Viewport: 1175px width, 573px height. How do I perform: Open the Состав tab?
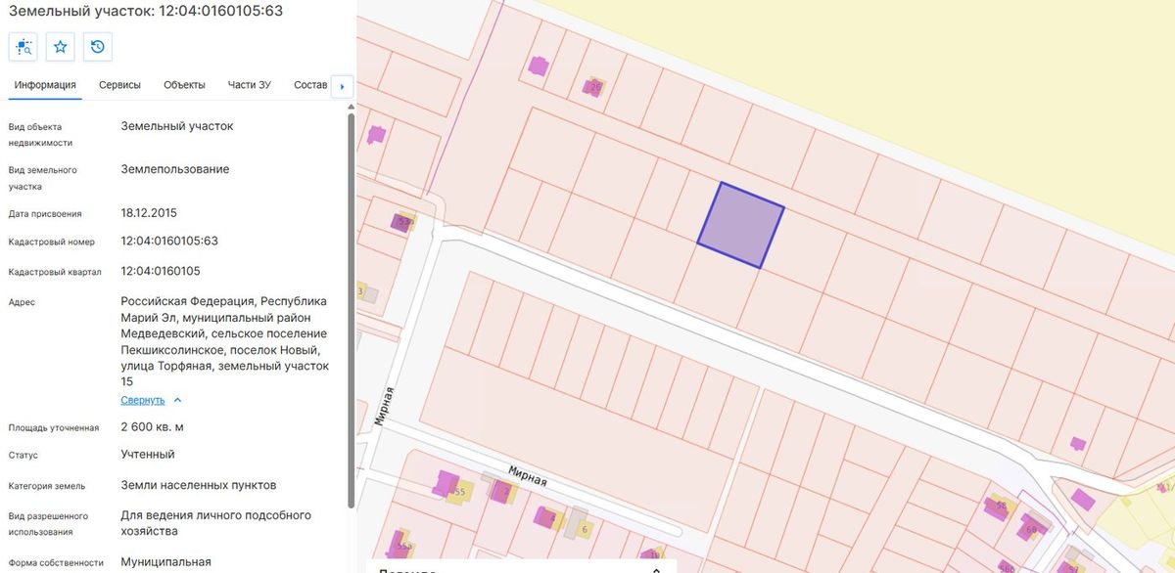(x=310, y=85)
